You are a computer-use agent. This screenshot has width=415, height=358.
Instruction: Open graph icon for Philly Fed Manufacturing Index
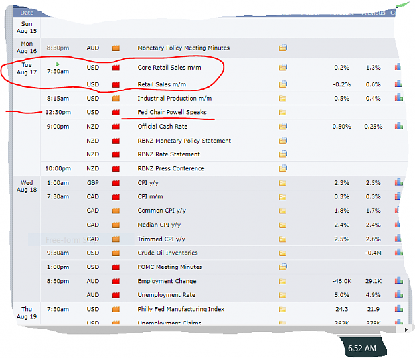(x=399, y=308)
